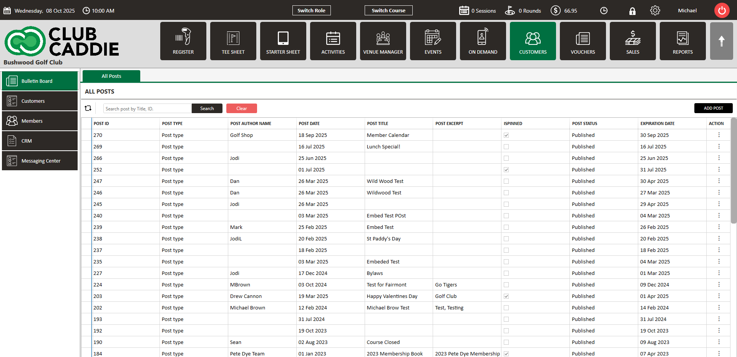Collapse the top navigation with up arrow

point(721,41)
